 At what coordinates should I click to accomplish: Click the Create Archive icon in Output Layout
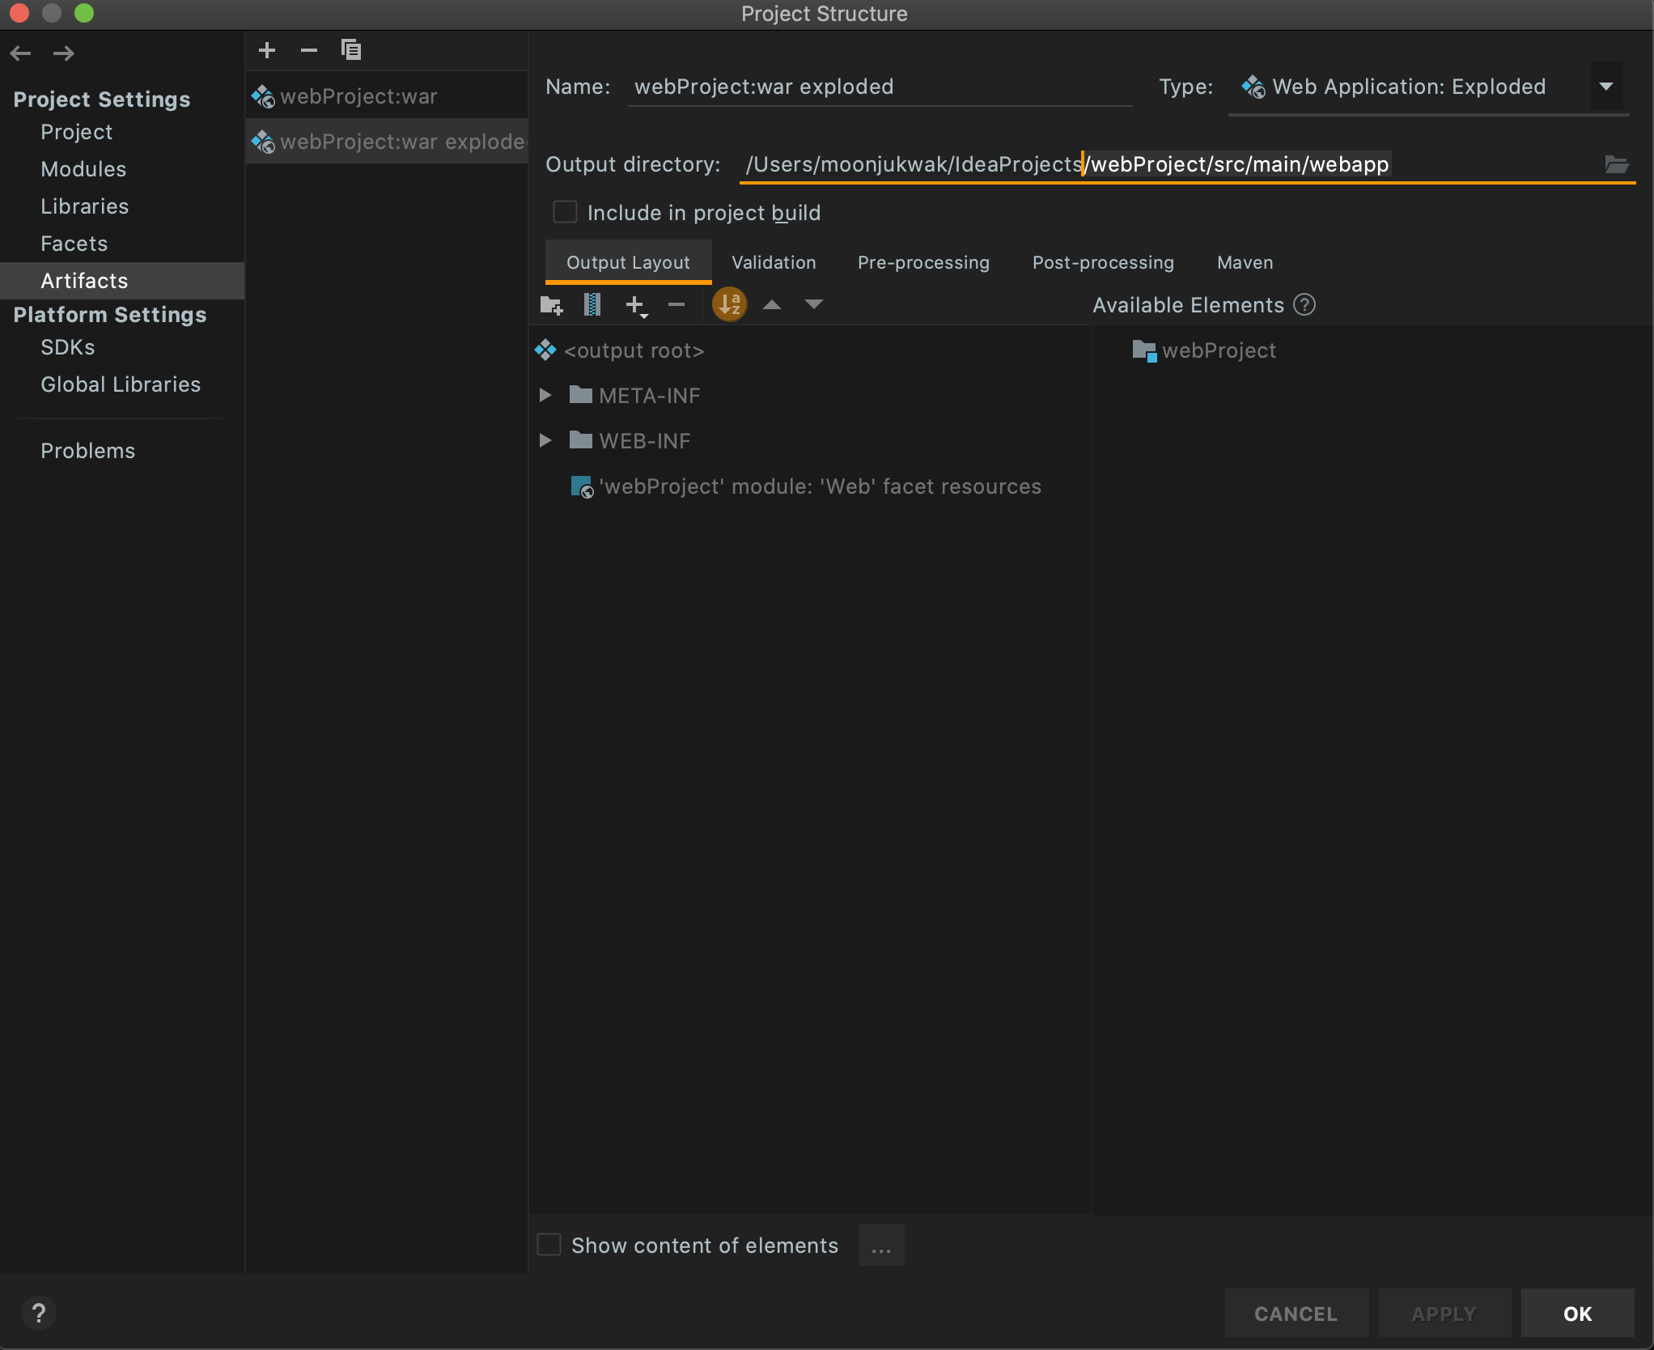pyautogui.click(x=592, y=305)
